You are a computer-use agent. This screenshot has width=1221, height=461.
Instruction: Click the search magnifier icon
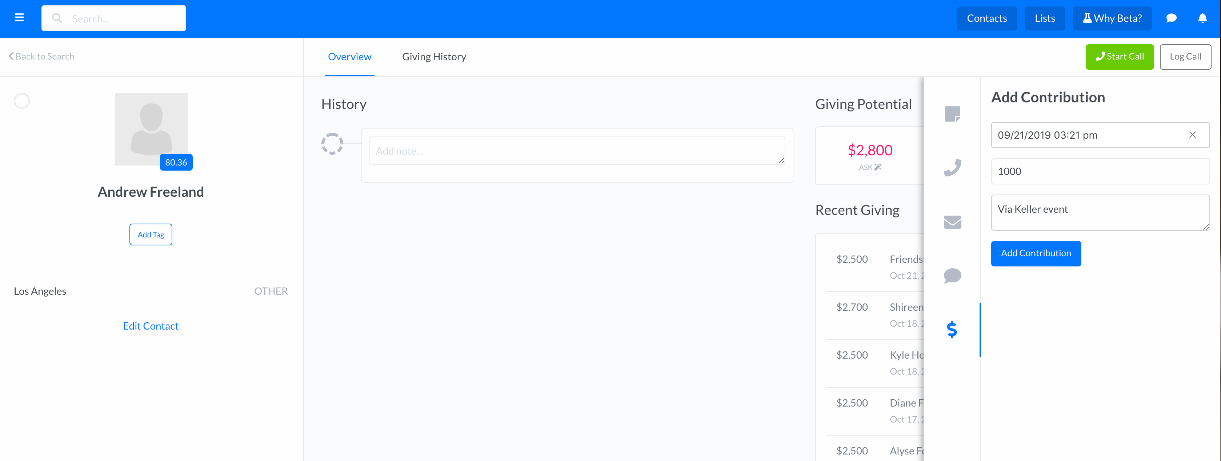coord(57,18)
